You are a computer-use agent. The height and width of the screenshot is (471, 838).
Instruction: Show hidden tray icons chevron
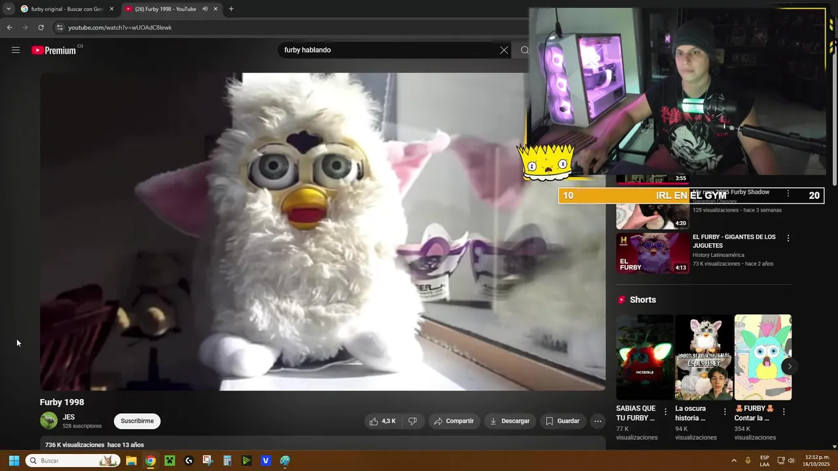[x=734, y=461]
